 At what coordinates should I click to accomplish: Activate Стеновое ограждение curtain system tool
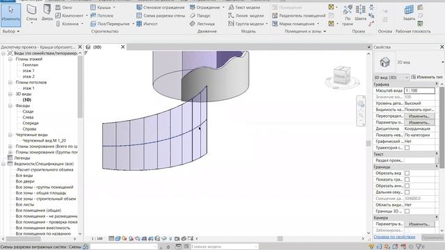[x=161, y=7]
